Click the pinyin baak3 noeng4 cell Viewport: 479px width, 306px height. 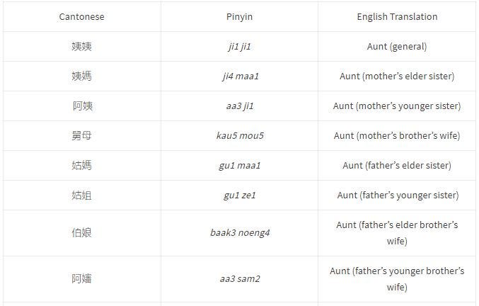[x=239, y=233]
